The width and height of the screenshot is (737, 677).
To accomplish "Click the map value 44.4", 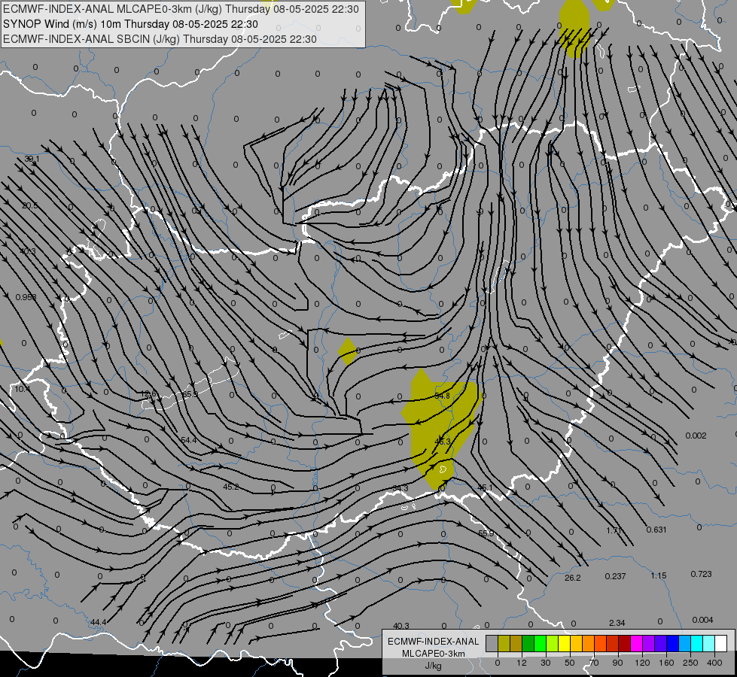I will [x=98, y=622].
